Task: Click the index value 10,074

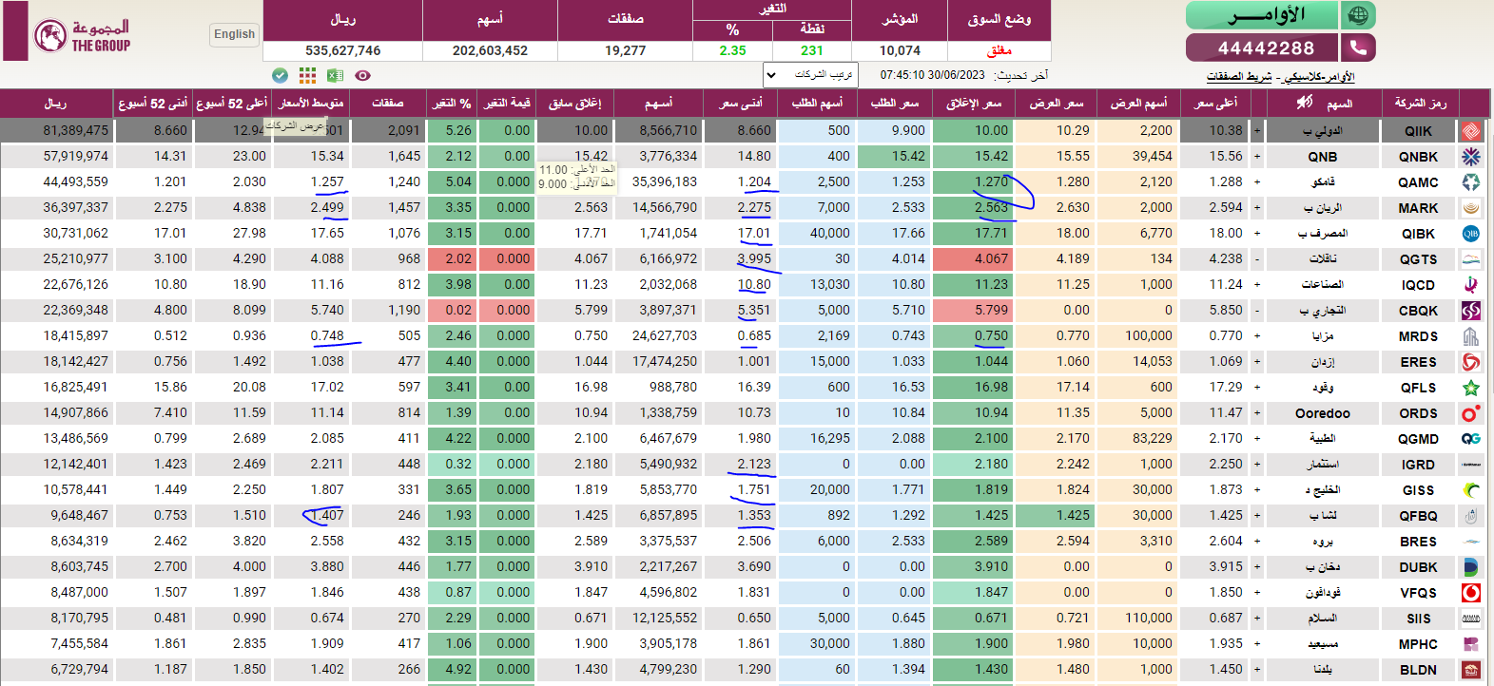Action: pos(900,50)
